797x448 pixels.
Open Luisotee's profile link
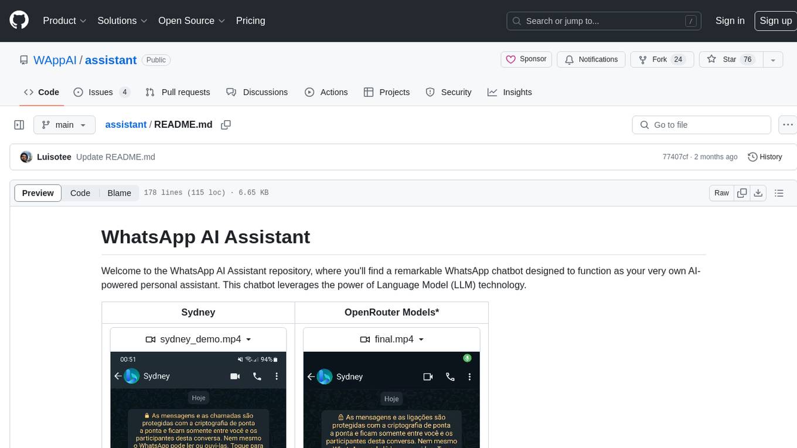54,157
